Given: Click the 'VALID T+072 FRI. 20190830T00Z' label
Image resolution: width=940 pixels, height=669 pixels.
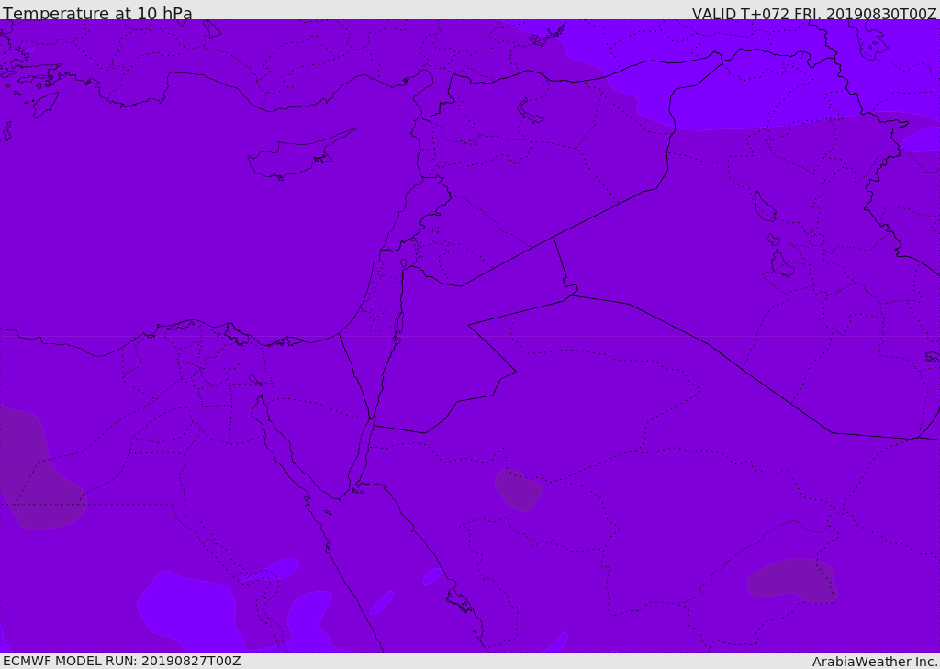Looking at the screenshot, I should [x=814, y=14].
